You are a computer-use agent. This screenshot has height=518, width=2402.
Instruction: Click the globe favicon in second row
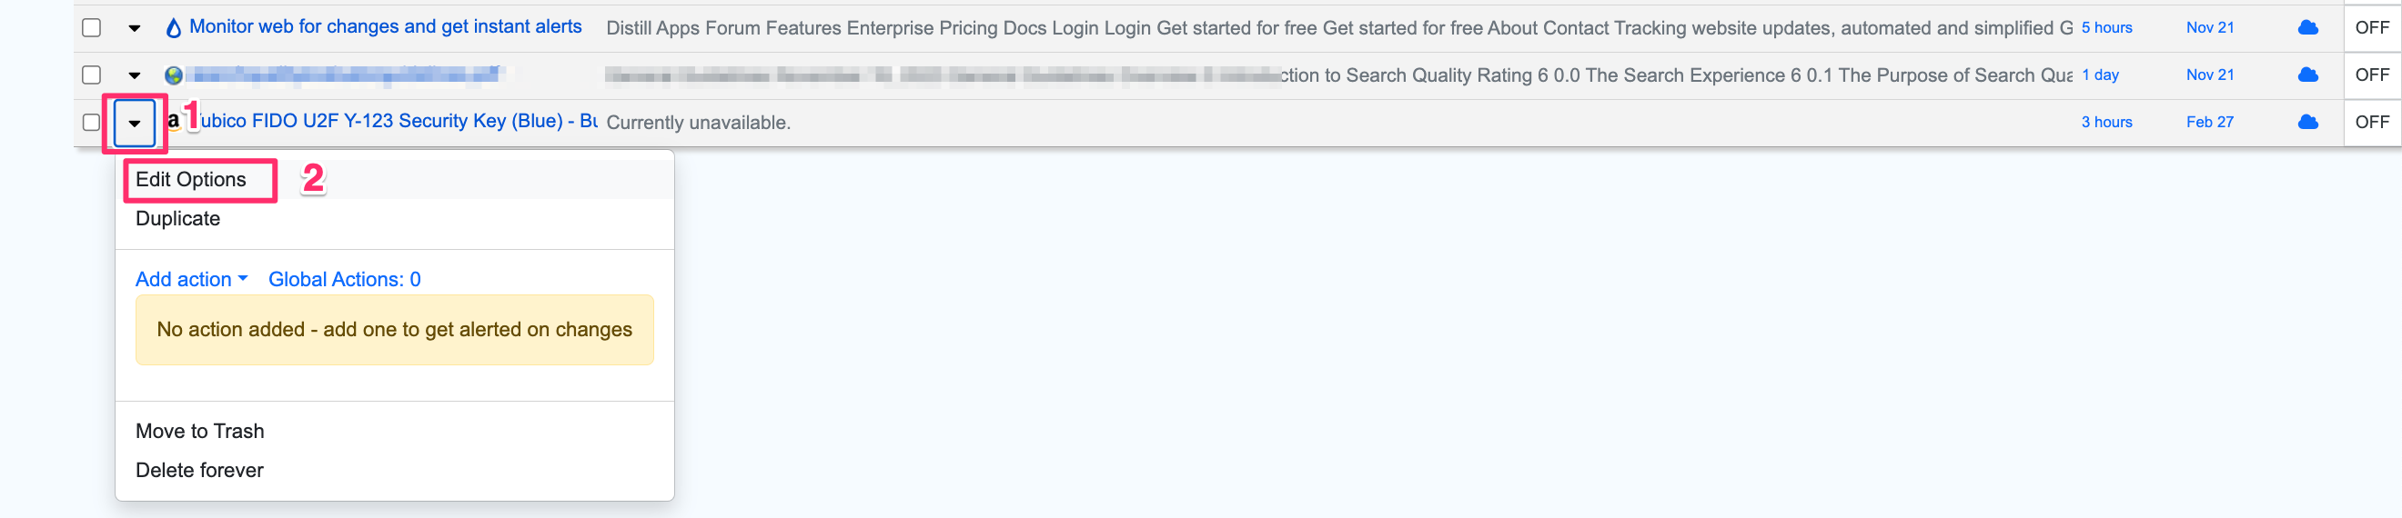tap(174, 75)
